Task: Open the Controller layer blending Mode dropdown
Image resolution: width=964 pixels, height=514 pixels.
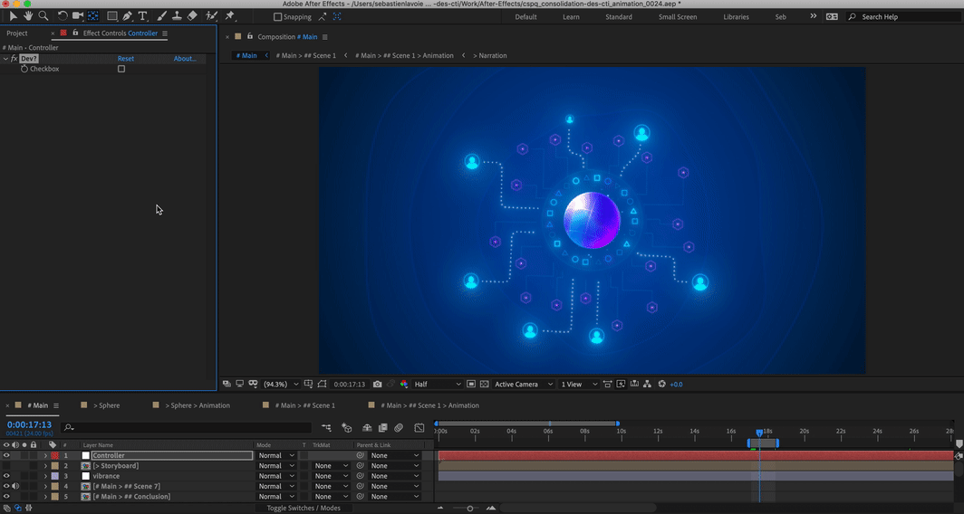Action: (x=276, y=456)
